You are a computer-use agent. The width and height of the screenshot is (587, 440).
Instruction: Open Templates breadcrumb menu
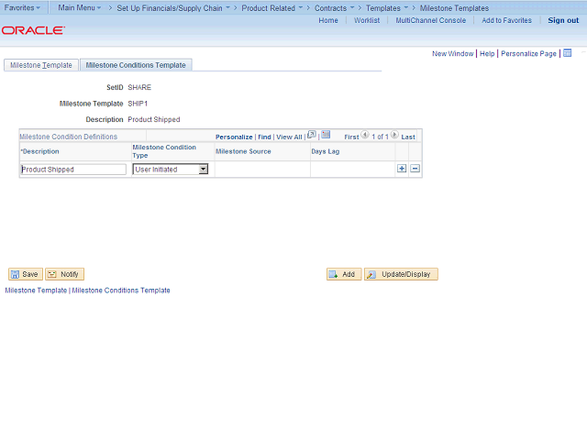coord(387,8)
